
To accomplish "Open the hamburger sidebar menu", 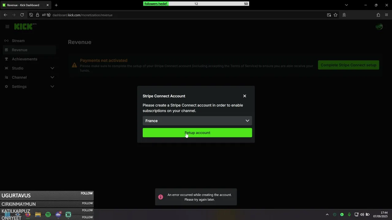I will tap(7, 27).
